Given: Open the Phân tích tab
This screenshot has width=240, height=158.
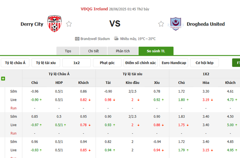Looking at the screenshot, I should (x=123, y=51).
